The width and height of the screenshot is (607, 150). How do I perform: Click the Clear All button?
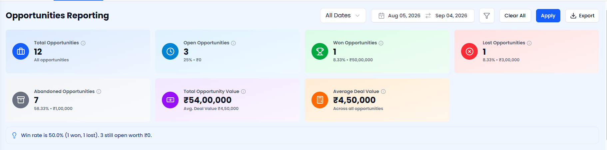(x=515, y=16)
